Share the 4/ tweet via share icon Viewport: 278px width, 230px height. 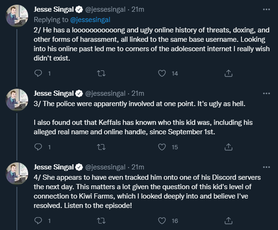pyautogui.click(x=228, y=221)
